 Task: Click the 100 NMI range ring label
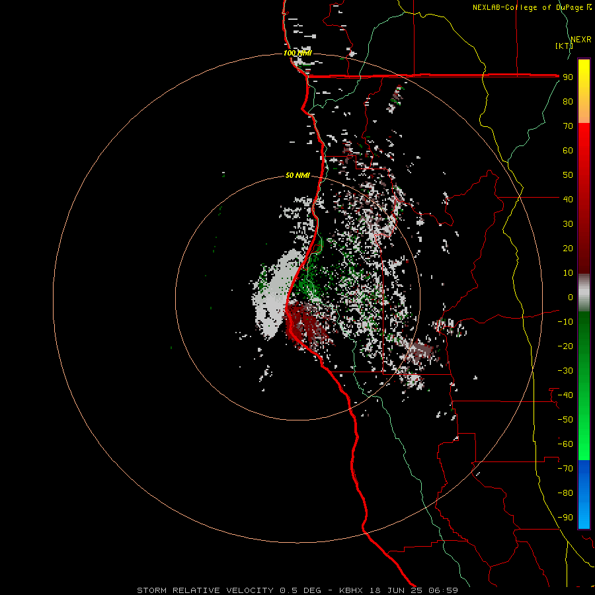(297, 53)
